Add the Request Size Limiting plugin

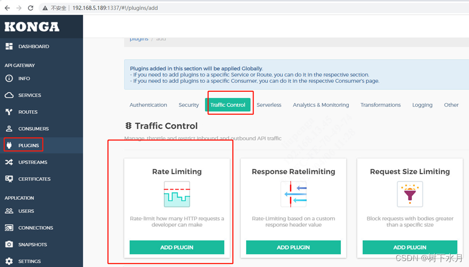pos(410,247)
